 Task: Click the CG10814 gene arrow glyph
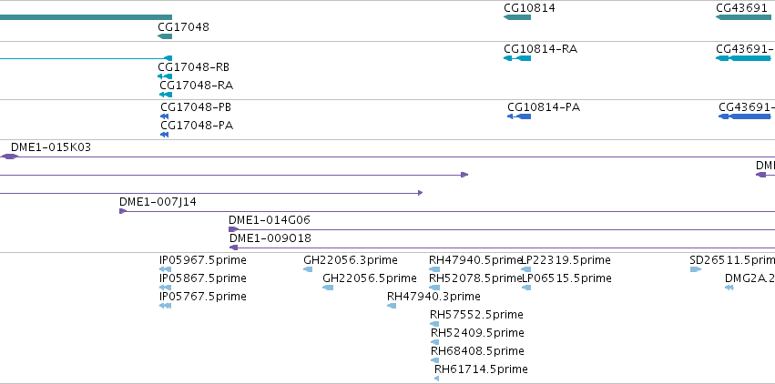(517, 17)
